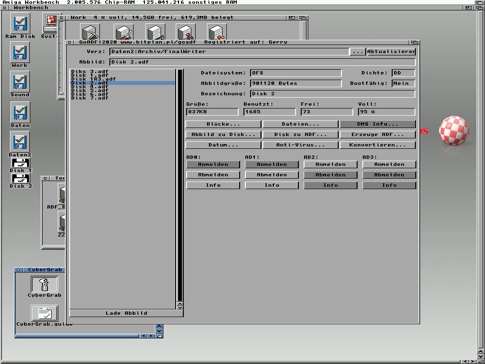
Task: Click the Work window depth gadget
Action: [303, 18]
